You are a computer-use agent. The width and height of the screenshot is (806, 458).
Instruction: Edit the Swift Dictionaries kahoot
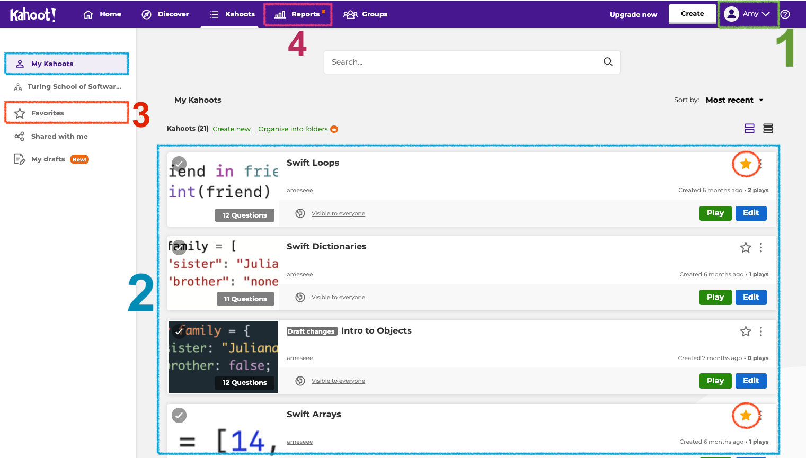[x=751, y=297]
